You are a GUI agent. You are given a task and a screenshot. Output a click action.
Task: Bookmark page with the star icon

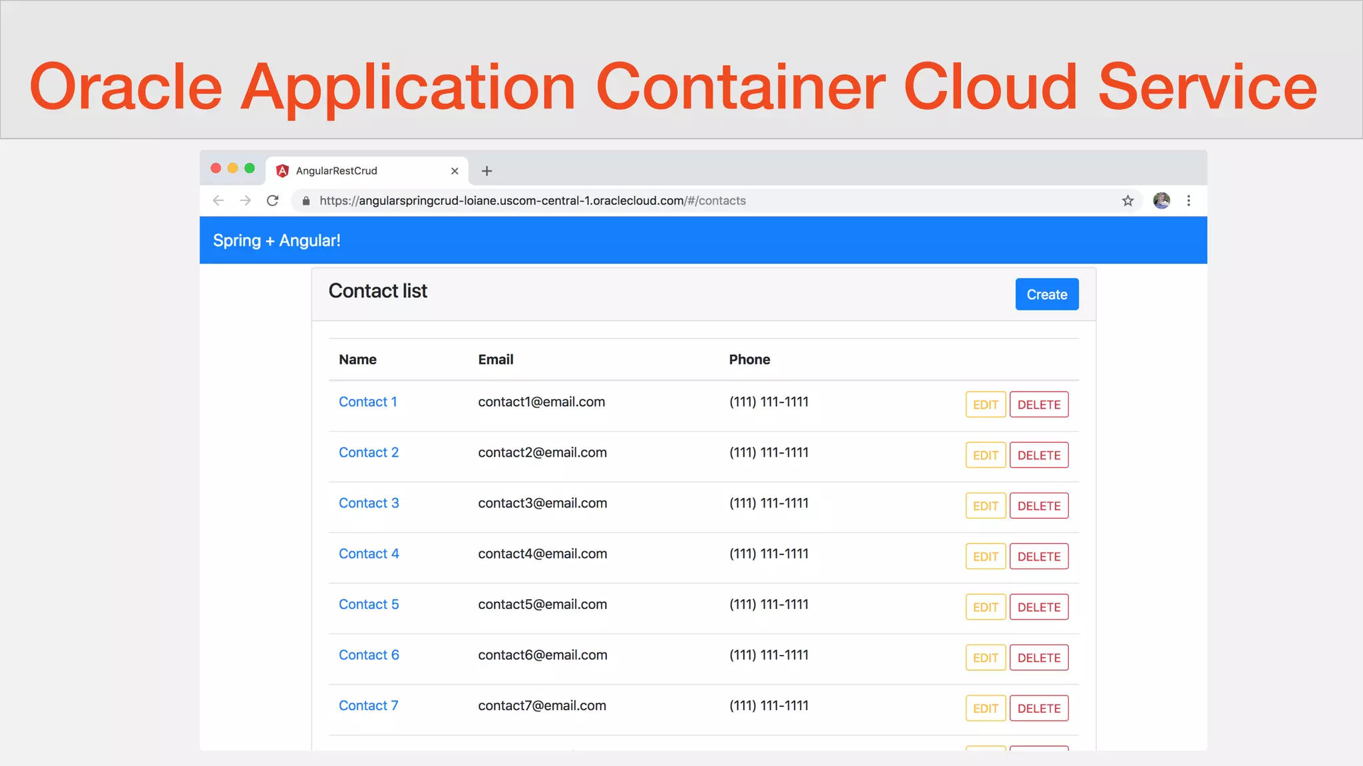(1127, 200)
